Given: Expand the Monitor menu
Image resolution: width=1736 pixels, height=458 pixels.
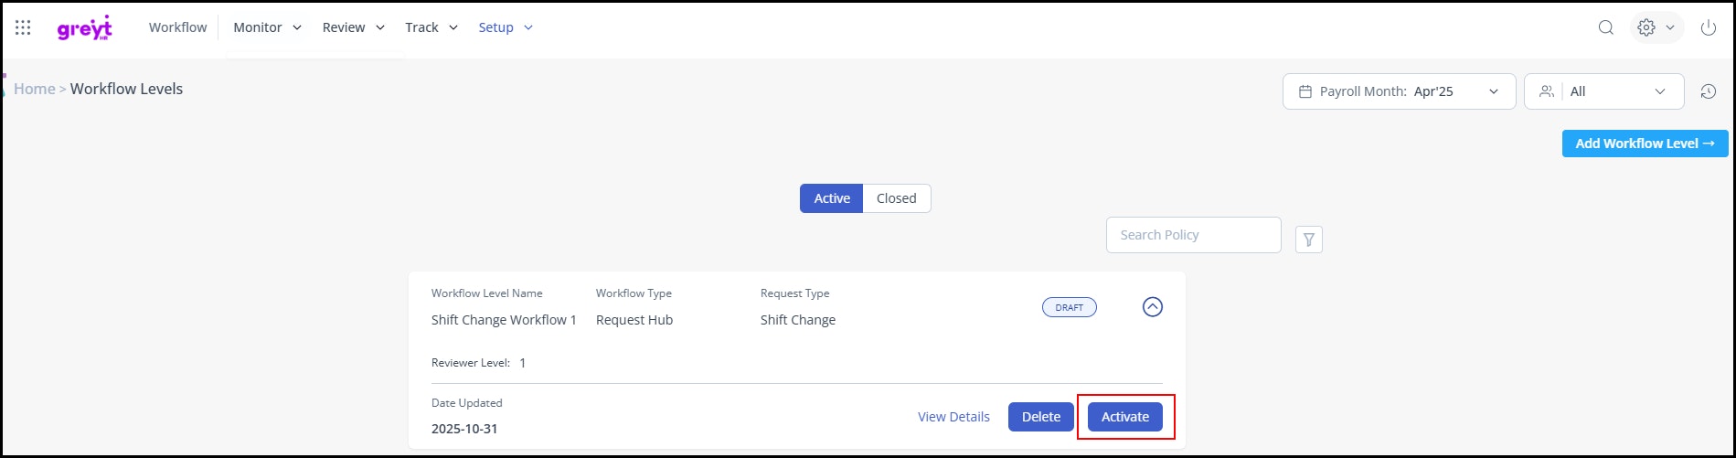Looking at the screenshot, I should (267, 27).
